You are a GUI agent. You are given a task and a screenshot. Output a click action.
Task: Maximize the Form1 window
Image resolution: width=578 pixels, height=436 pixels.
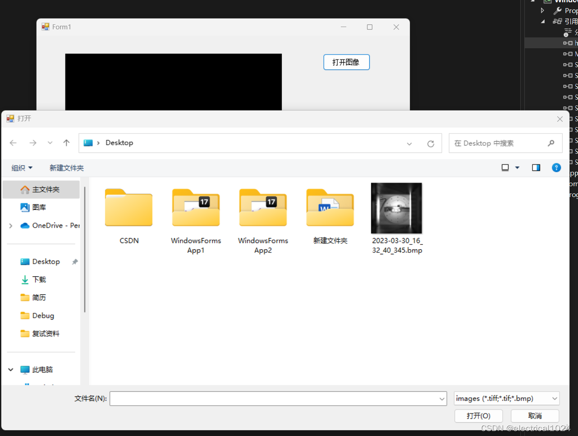(x=370, y=27)
